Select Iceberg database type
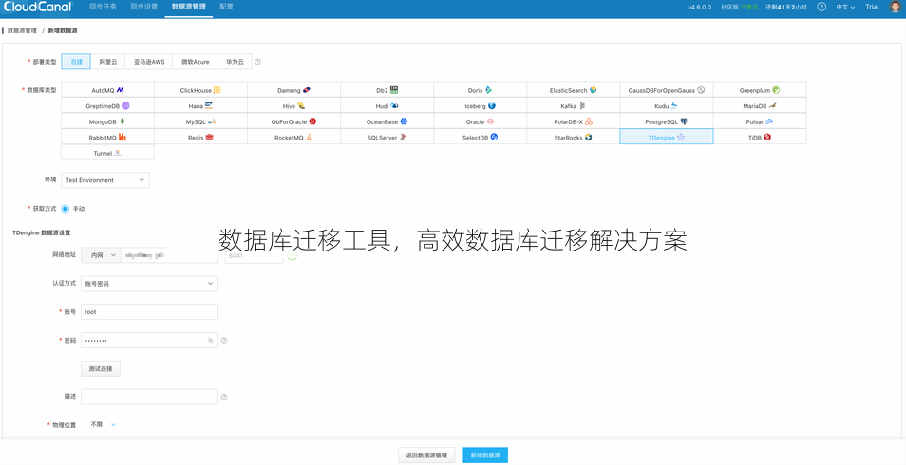906x465 pixels. pos(481,105)
